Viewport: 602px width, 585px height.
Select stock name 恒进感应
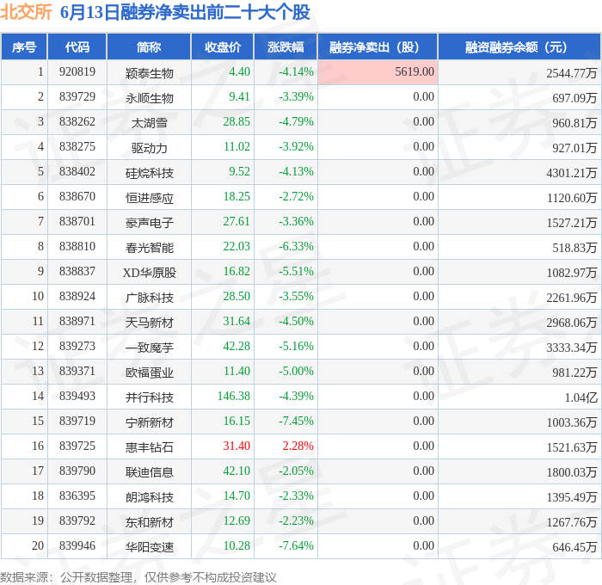click(x=150, y=198)
